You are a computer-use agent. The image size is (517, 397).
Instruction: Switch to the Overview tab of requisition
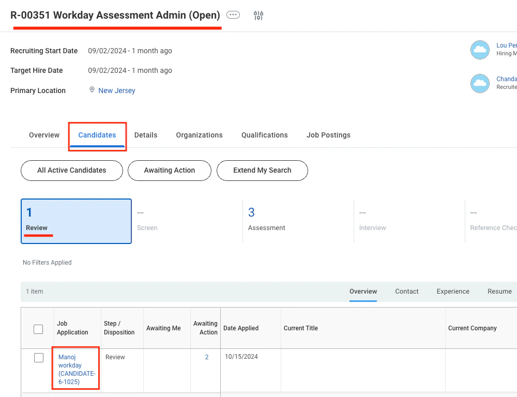[x=44, y=135]
